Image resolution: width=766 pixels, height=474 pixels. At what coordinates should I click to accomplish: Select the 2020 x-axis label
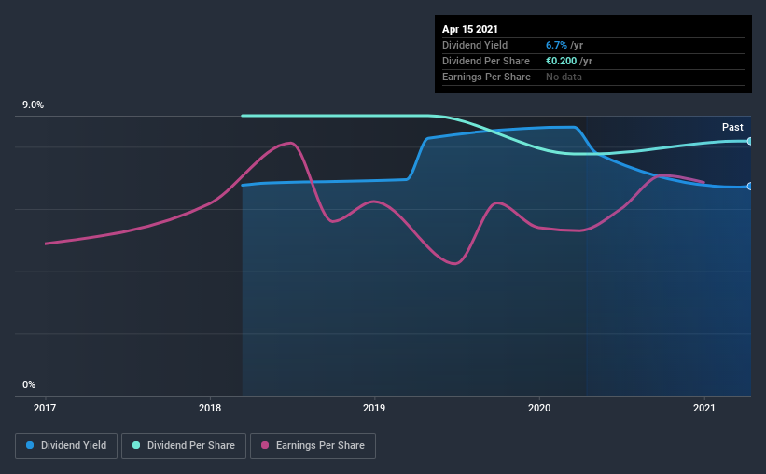pos(539,408)
